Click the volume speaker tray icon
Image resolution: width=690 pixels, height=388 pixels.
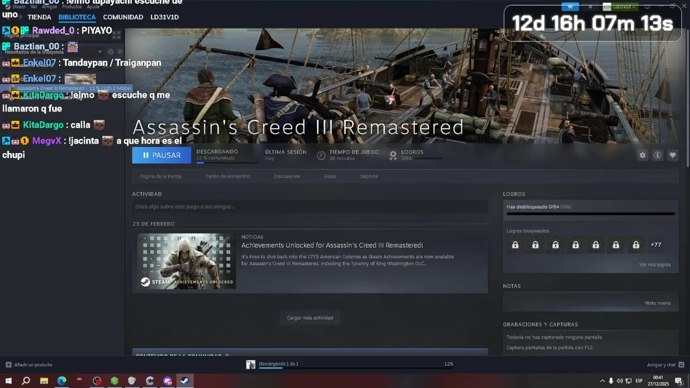coord(619,381)
